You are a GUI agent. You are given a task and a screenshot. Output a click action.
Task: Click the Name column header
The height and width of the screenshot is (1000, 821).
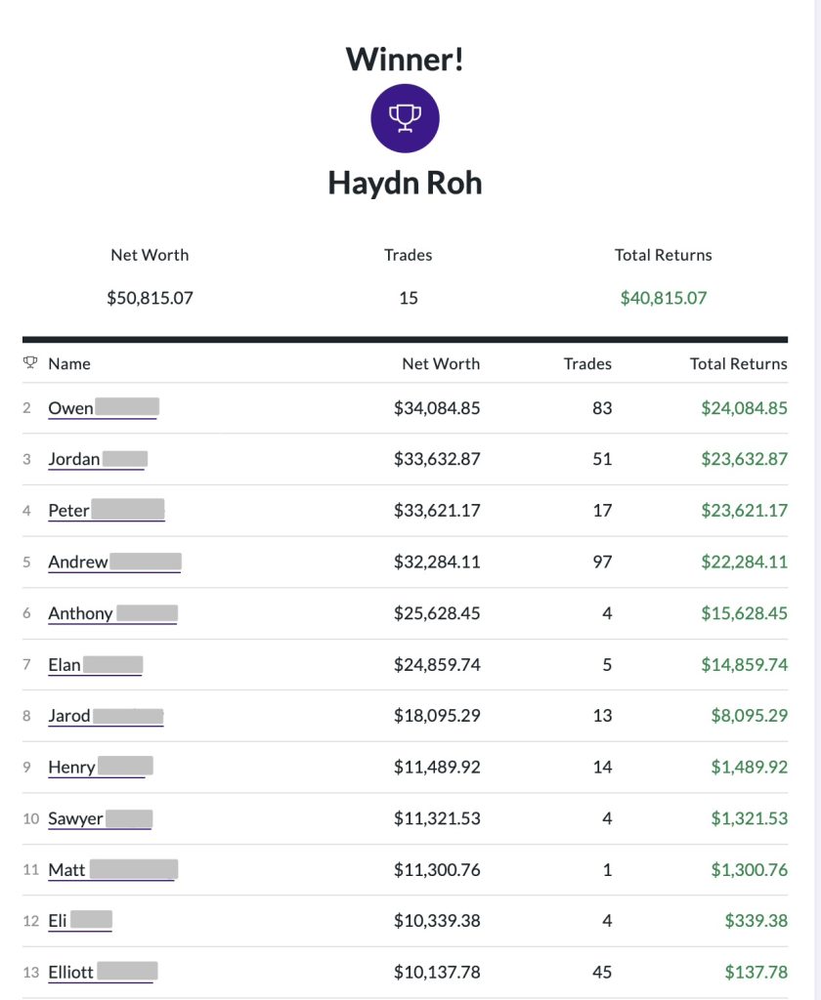(x=69, y=363)
